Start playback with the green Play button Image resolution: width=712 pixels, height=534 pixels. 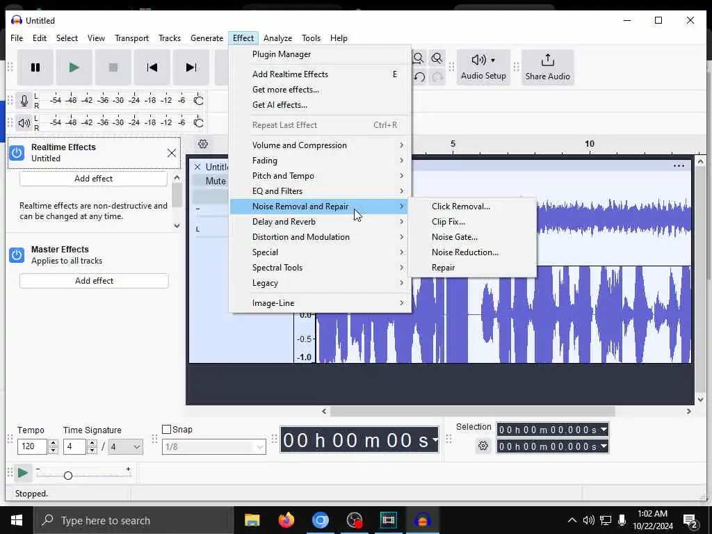pos(74,67)
